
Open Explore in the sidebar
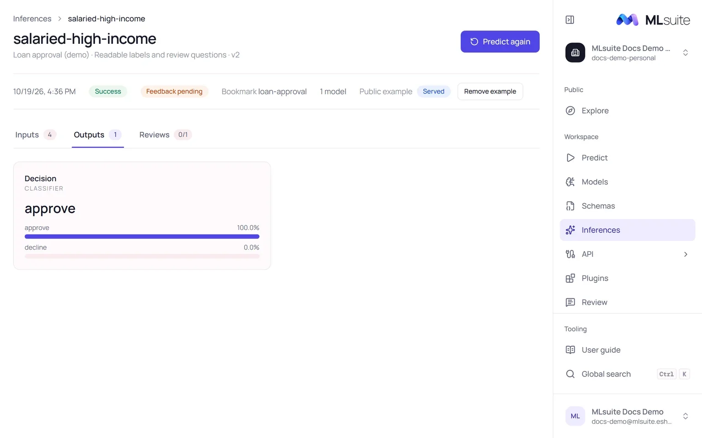(x=628, y=110)
